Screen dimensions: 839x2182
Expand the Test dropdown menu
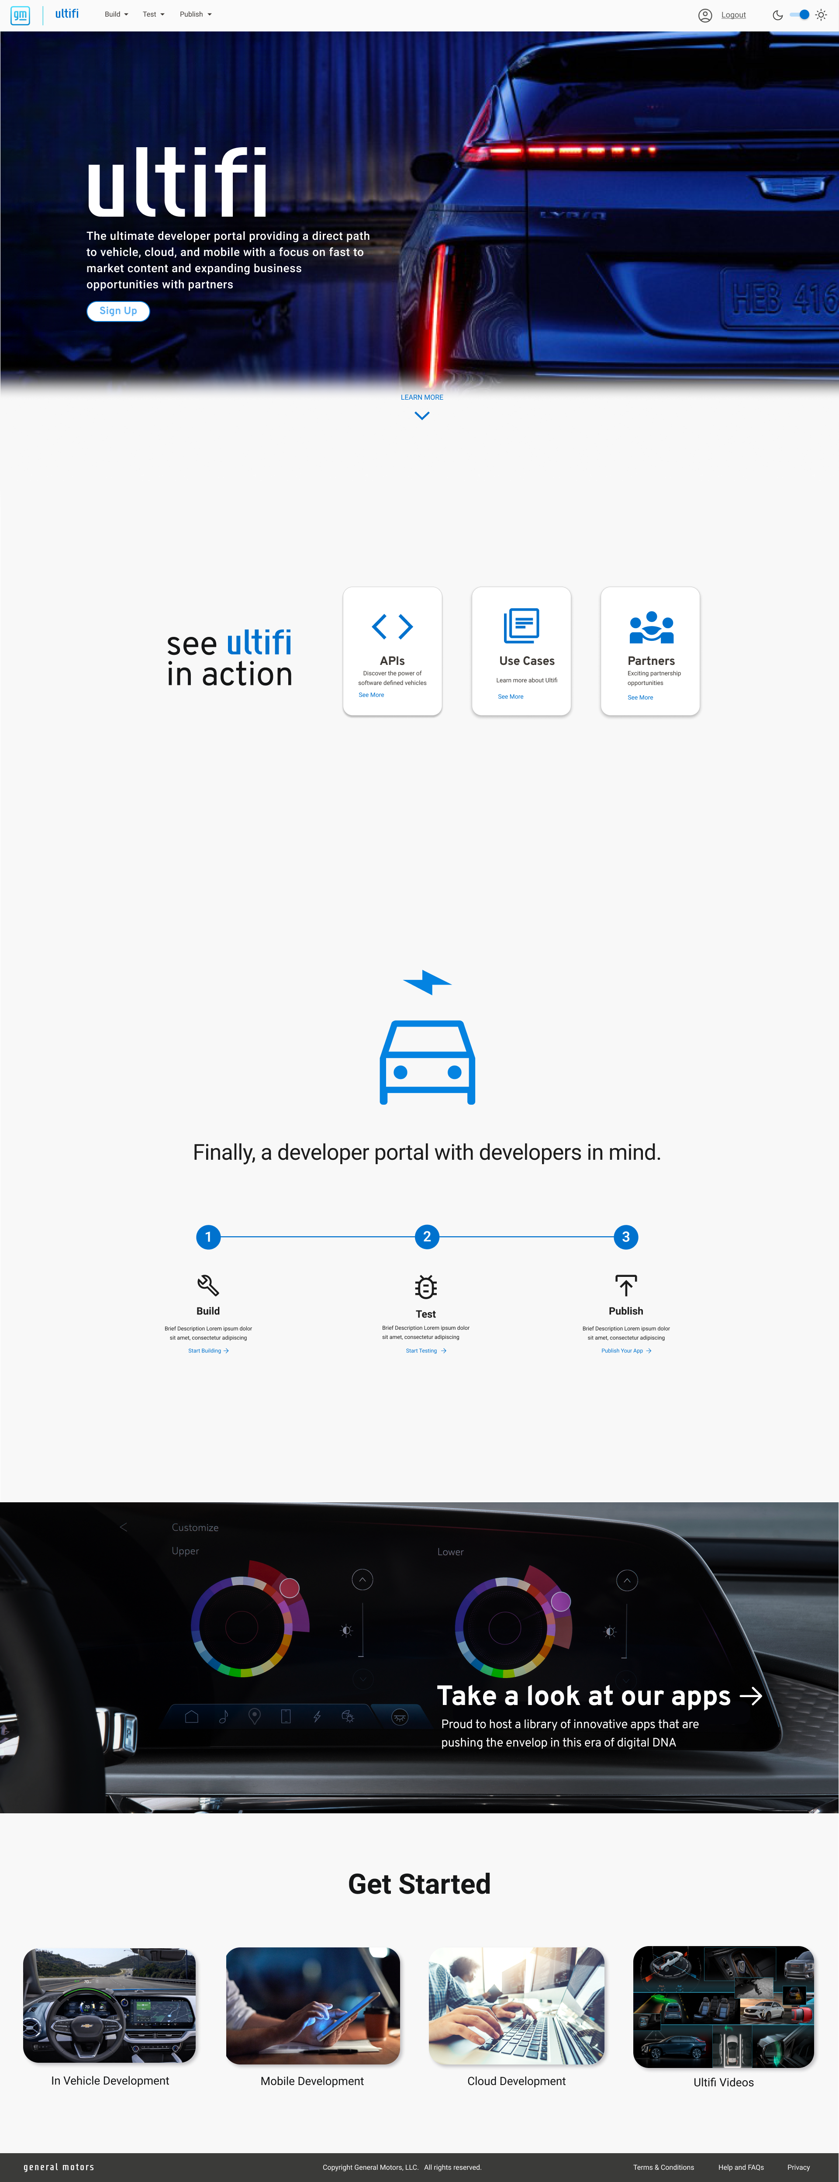click(153, 14)
